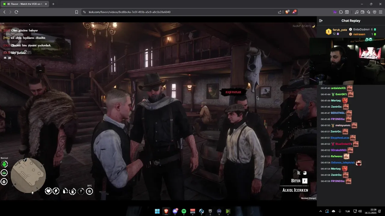
Task: Open Epic Games Launcher from taskbar
Action: pyautogui.click(x=210, y=211)
